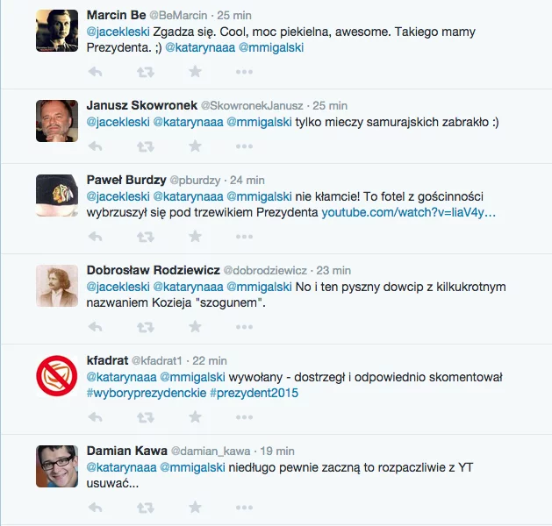Open Paweł Burdzy's profile name
Screen dimensions: 552x526
(126, 180)
